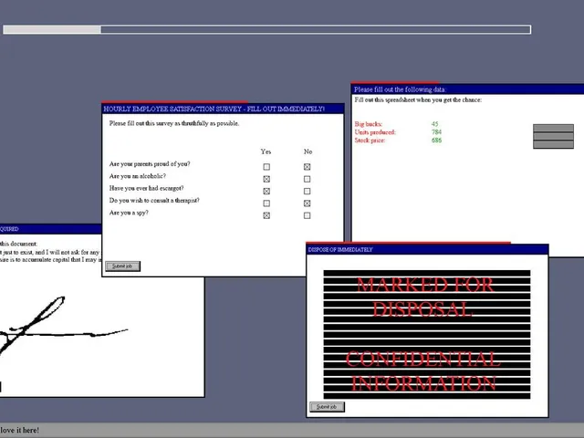Click the value 784 in spreadsheet
The image size is (584, 438).
436,132
